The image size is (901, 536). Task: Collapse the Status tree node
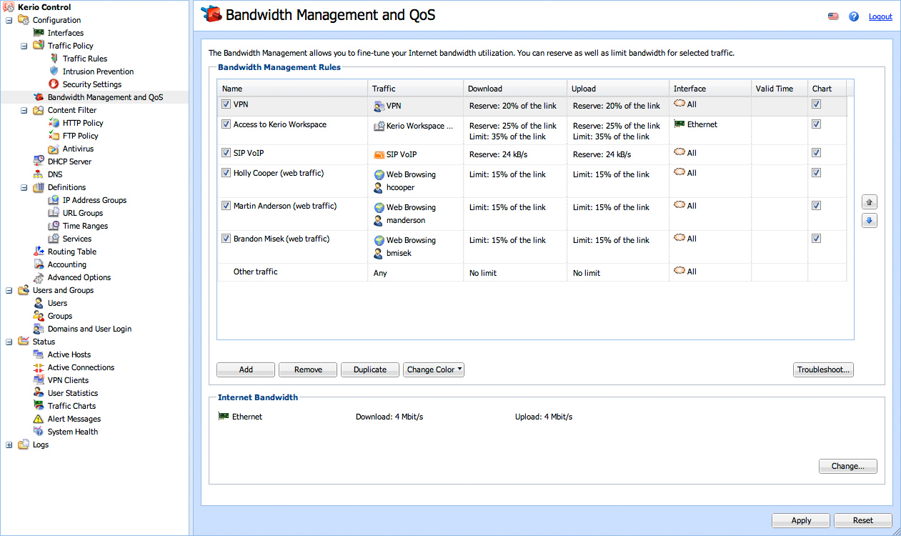click(x=9, y=342)
